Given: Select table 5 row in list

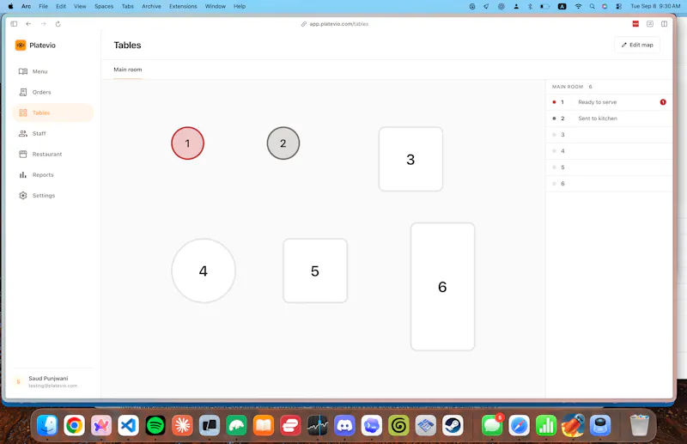Looking at the screenshot, I should pos(609,167).
